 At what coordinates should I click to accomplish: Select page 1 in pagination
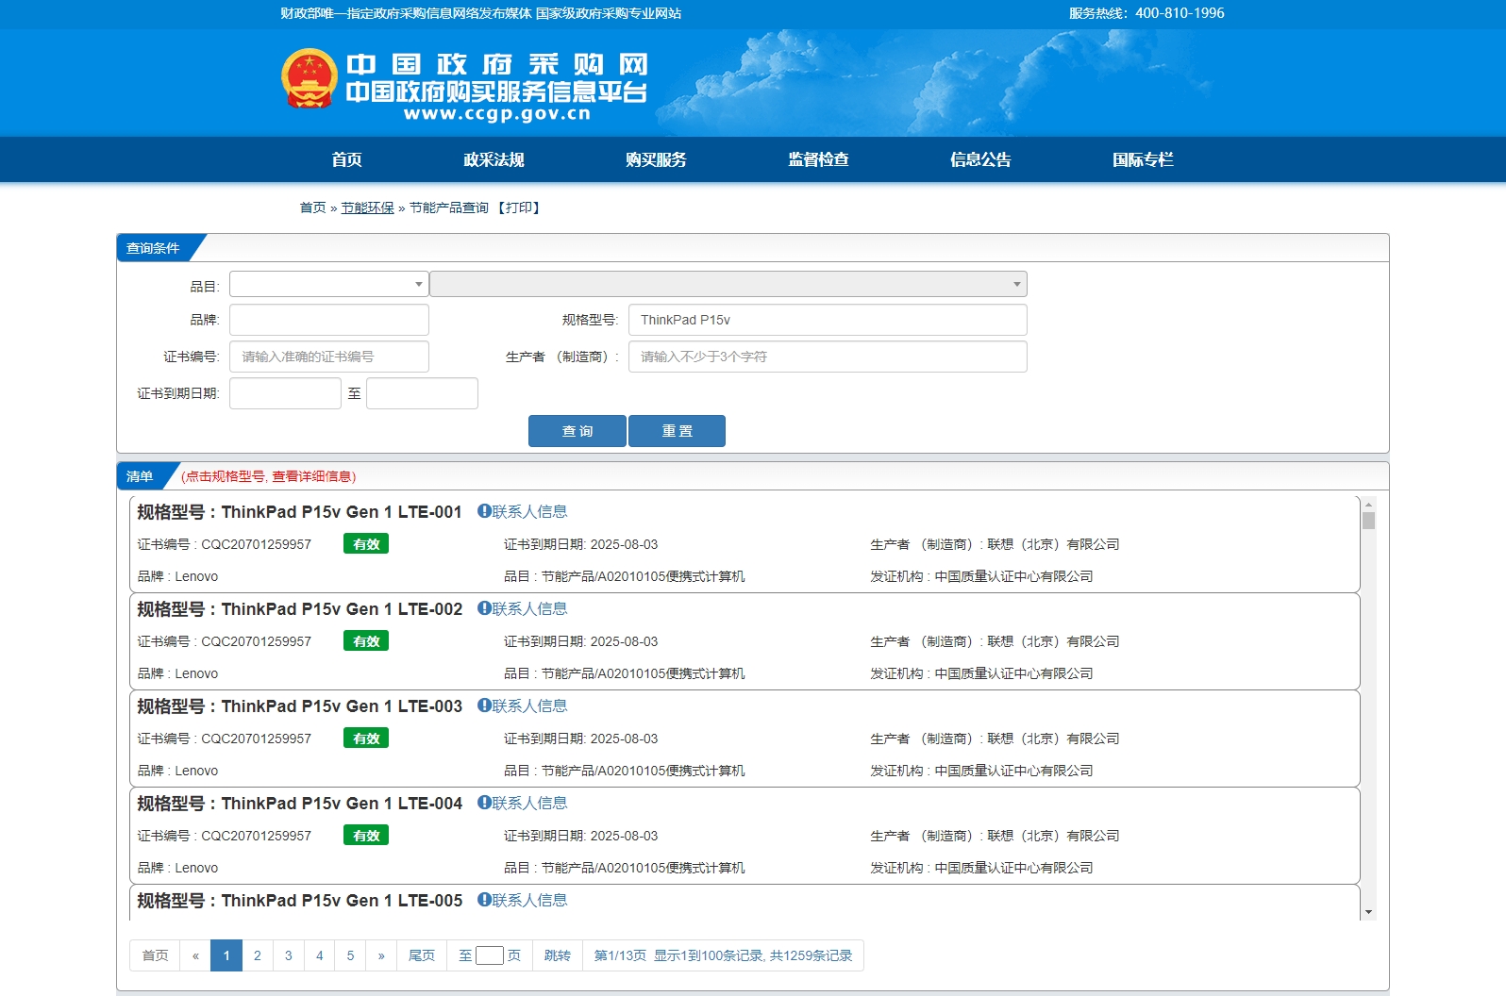(x=226, y=955)
